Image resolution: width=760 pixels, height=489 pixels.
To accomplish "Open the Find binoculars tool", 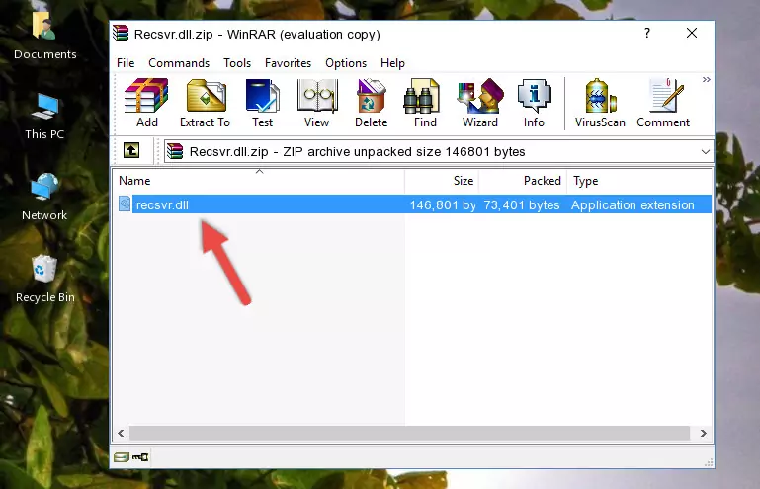I will click(425, 103).
